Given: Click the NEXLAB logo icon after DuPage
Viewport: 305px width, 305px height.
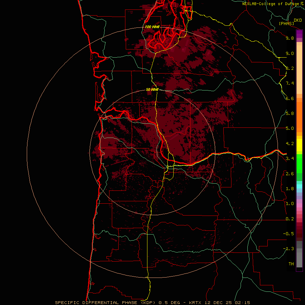Looking at the screenshot, I should click(302, 3).
